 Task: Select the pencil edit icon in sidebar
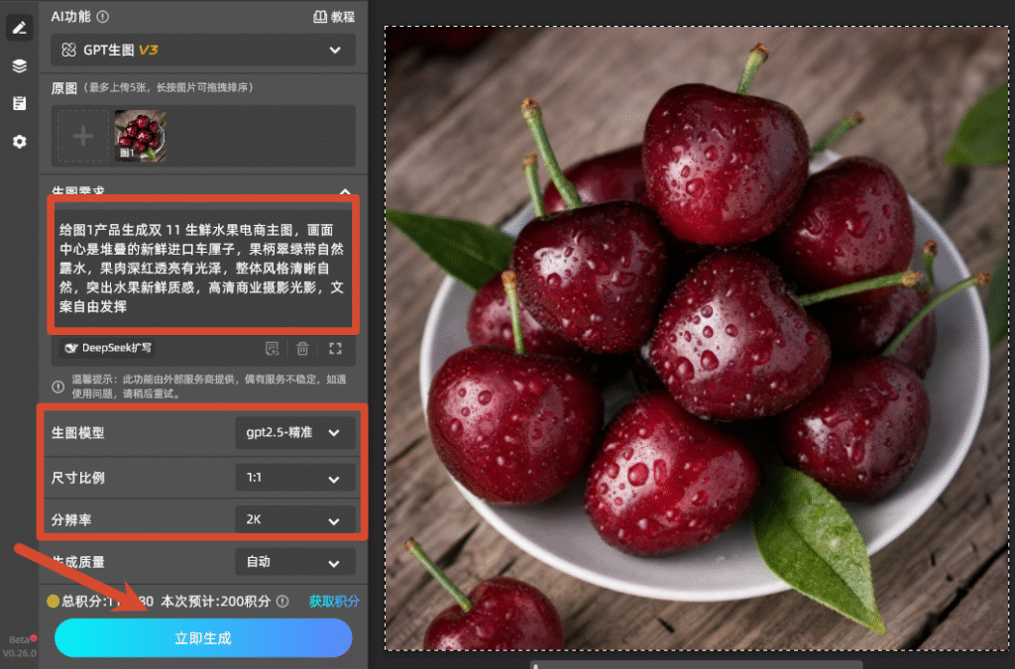pyautogui.click(x=20, y=28)
